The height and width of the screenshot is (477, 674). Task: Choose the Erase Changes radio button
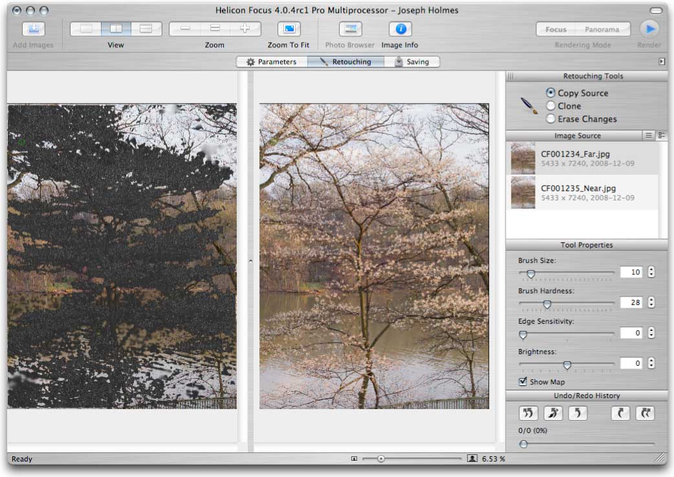pos(551,119)
